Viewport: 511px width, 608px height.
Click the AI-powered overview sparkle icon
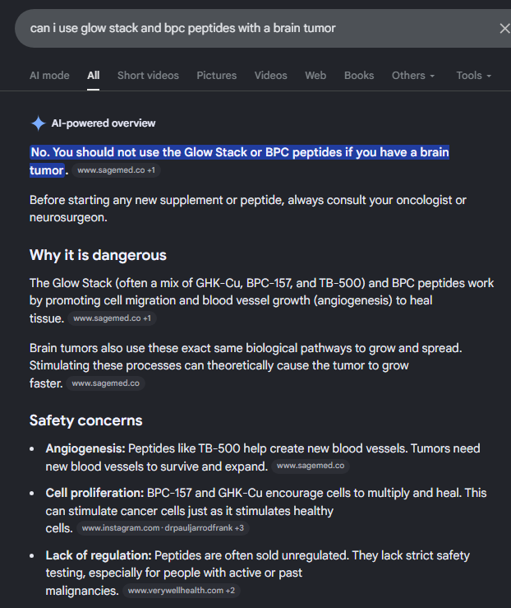click(x=39, y=123)
